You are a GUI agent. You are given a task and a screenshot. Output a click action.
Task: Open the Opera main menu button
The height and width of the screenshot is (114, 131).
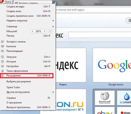pyautogui.click(x=6, y=2)
